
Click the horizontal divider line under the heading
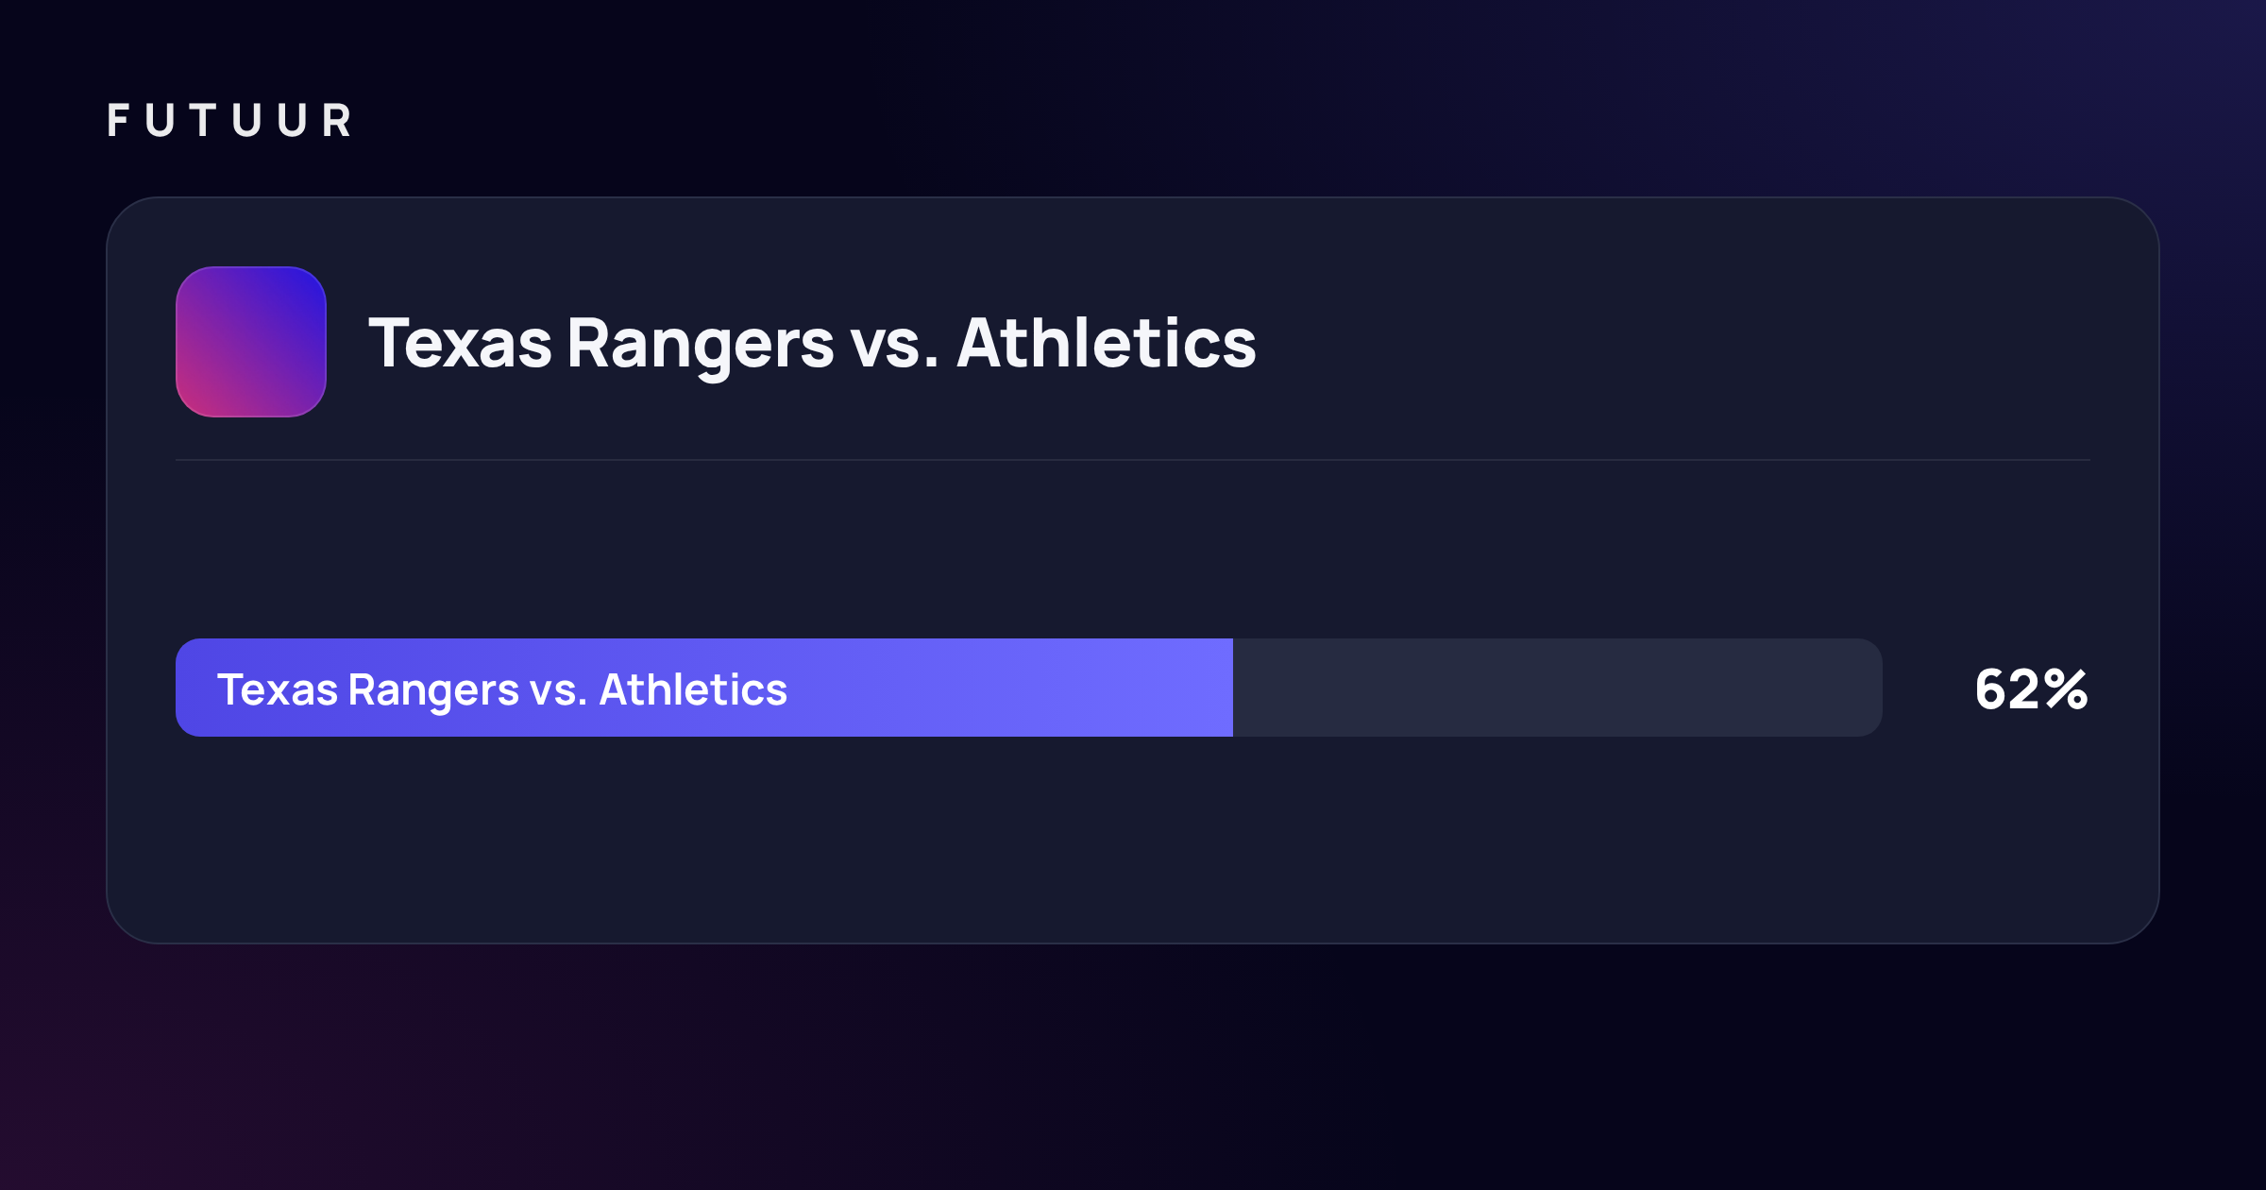pyautogui.click(x=1133, y=460)
